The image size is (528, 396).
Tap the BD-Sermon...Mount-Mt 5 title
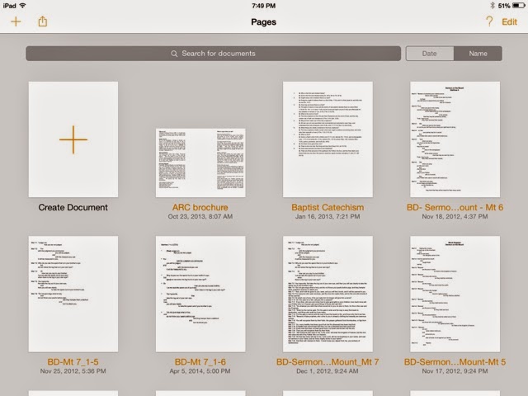(x=455, y=362)
